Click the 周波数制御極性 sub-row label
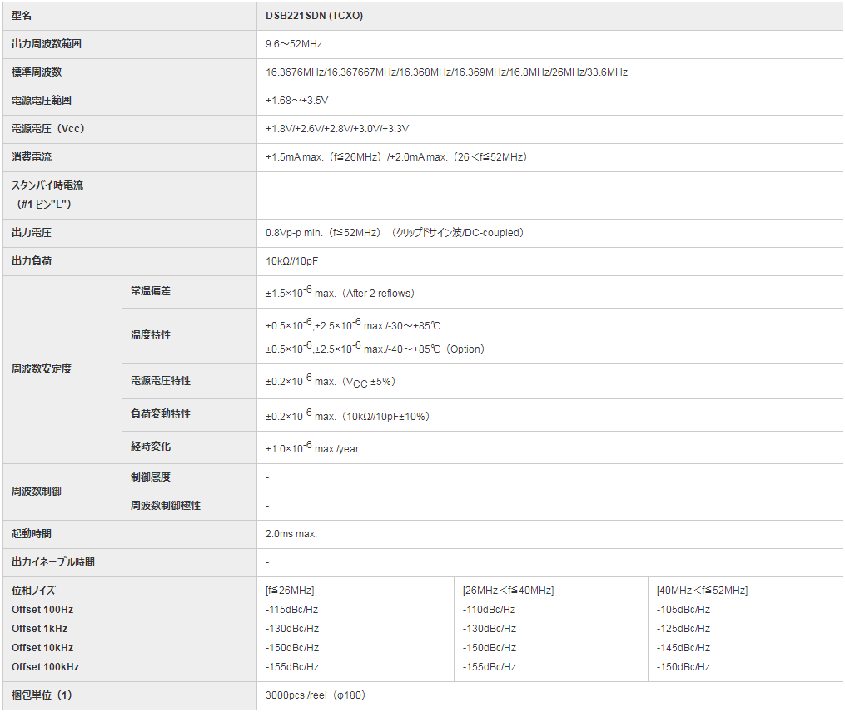The width and height of the screenshot is (845, 712). coord(166,505)
